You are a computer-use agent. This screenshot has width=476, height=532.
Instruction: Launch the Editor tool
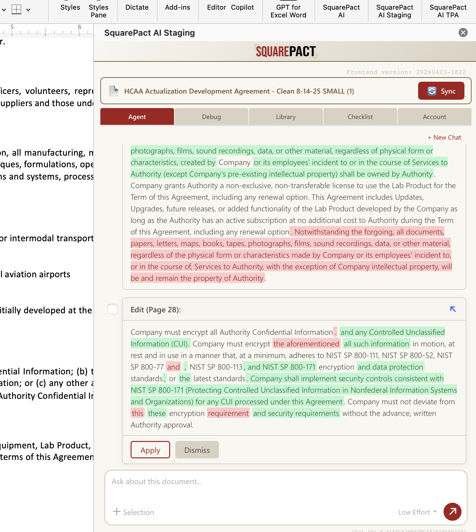pos(216,7)
